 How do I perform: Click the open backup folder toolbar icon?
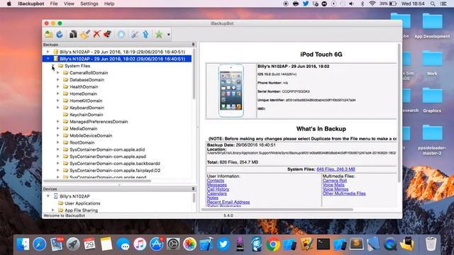click(x=49, y=35)
